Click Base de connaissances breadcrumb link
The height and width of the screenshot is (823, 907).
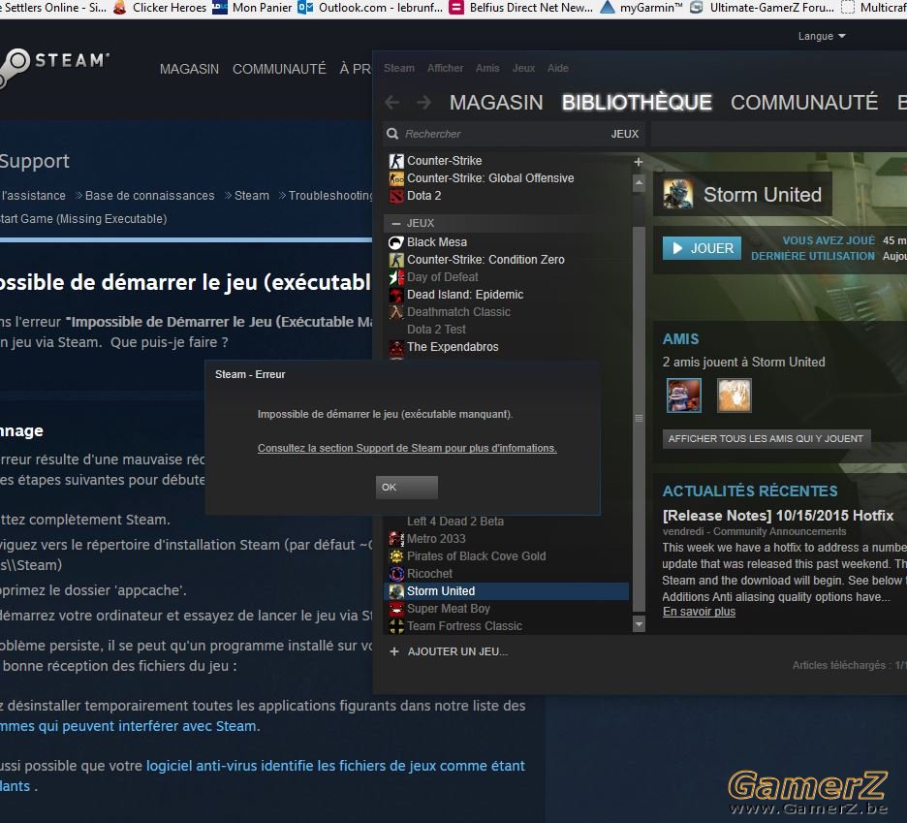150,196
